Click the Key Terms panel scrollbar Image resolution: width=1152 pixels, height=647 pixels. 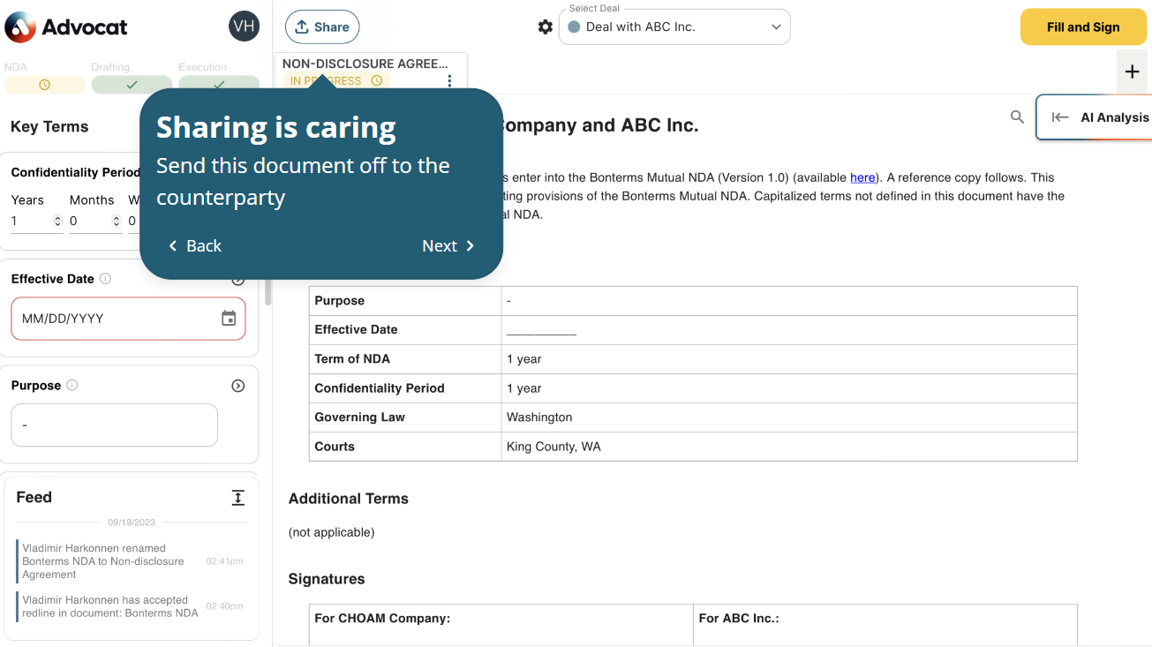pos(267,292)
